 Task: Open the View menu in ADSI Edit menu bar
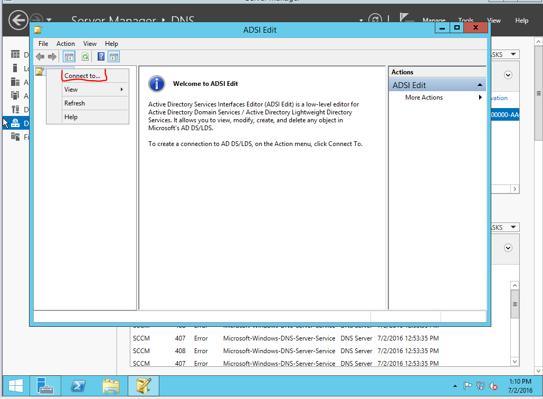(x=90, y=44)
